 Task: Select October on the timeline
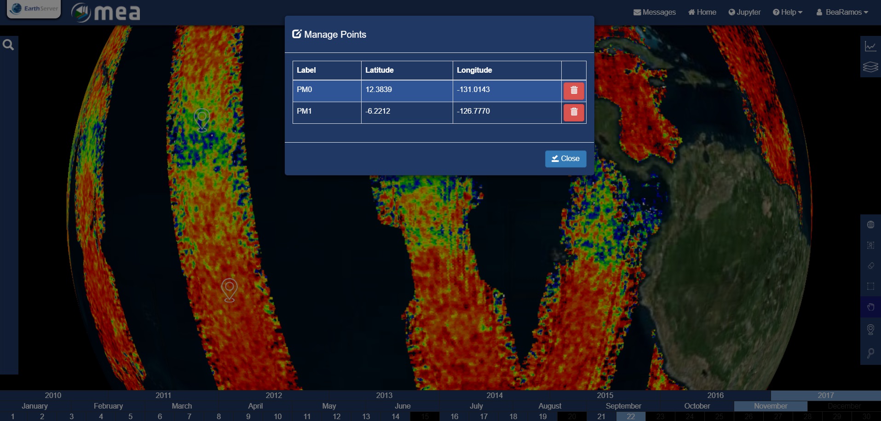point(697,406)
